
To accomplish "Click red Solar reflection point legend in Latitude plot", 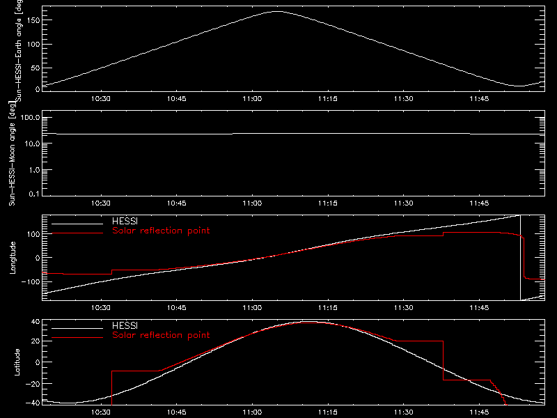I will (161, 335).
